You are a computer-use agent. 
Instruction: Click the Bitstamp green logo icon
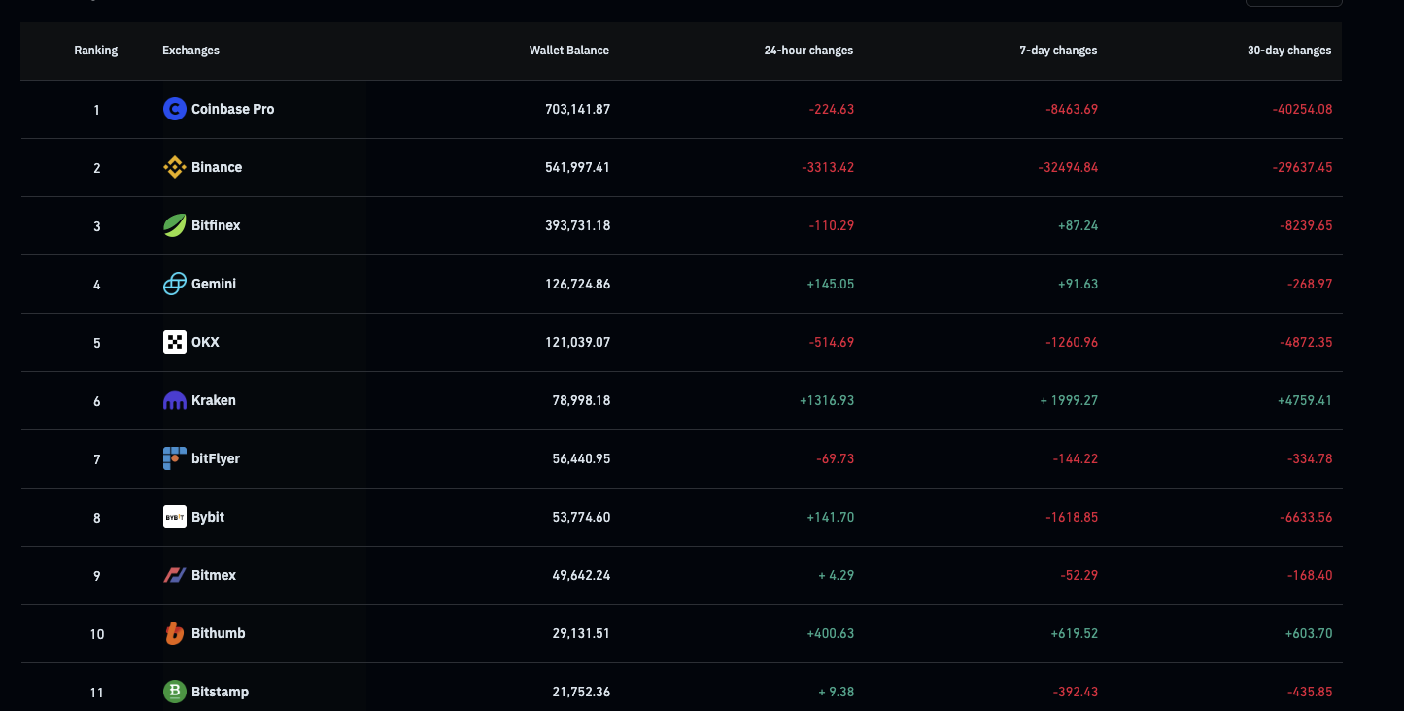173,692
